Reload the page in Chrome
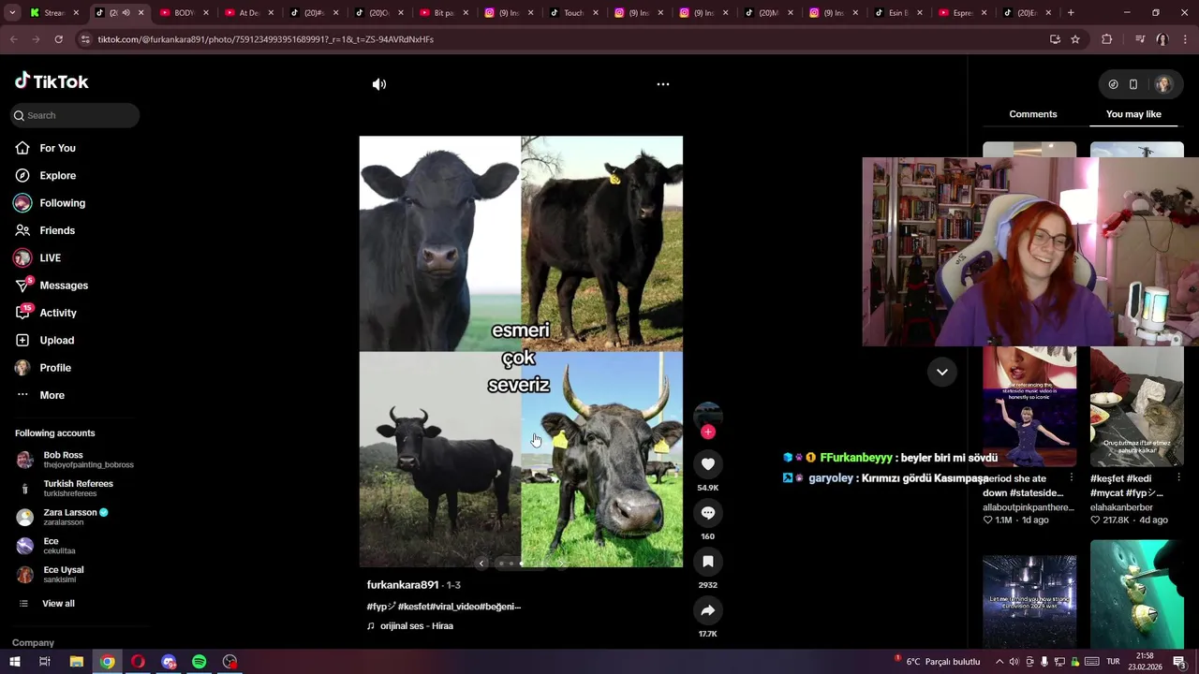Screen dimensions: 1199x674 click(x=58, y=39)
